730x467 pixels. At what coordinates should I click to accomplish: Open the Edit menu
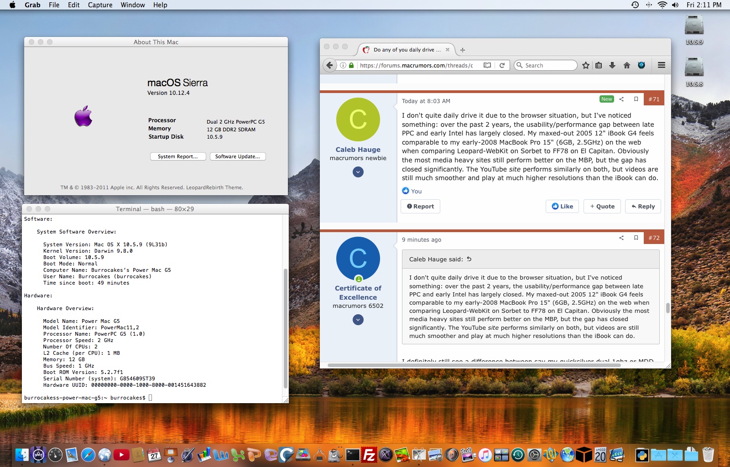73,5
